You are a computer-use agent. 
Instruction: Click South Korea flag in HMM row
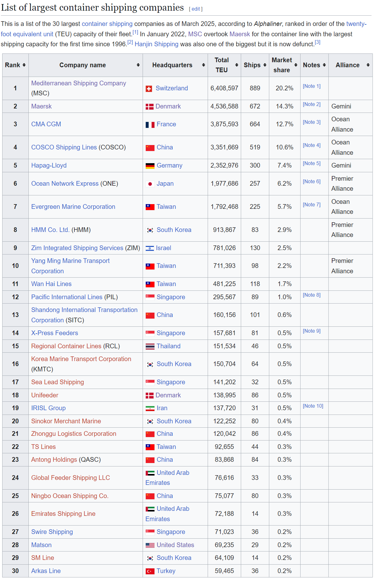(x=150, y=230)
